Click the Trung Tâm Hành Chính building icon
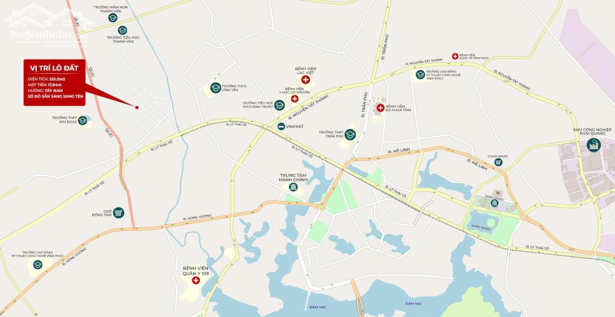The width and height of the screenshot is (615, 317). pos(293,187)
